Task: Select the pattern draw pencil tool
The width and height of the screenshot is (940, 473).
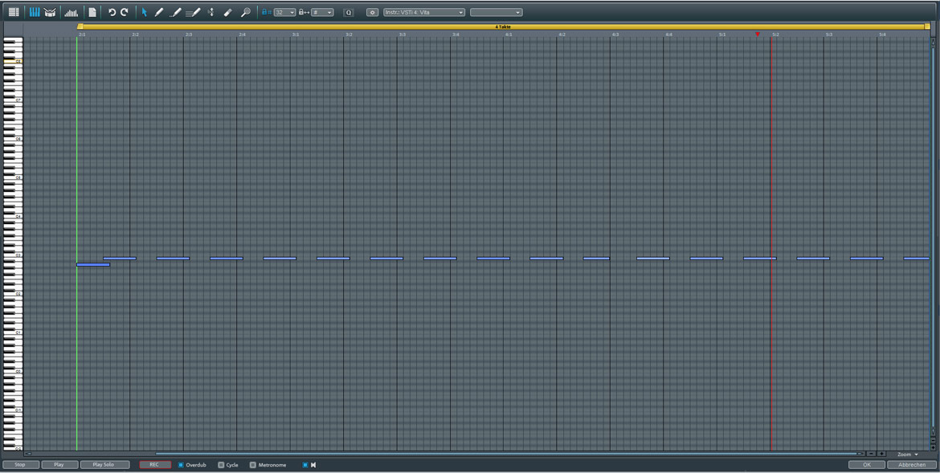Action: pos(193,12)
